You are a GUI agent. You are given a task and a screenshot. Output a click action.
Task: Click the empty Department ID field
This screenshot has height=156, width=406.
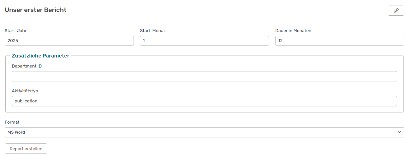coord(204,76)
